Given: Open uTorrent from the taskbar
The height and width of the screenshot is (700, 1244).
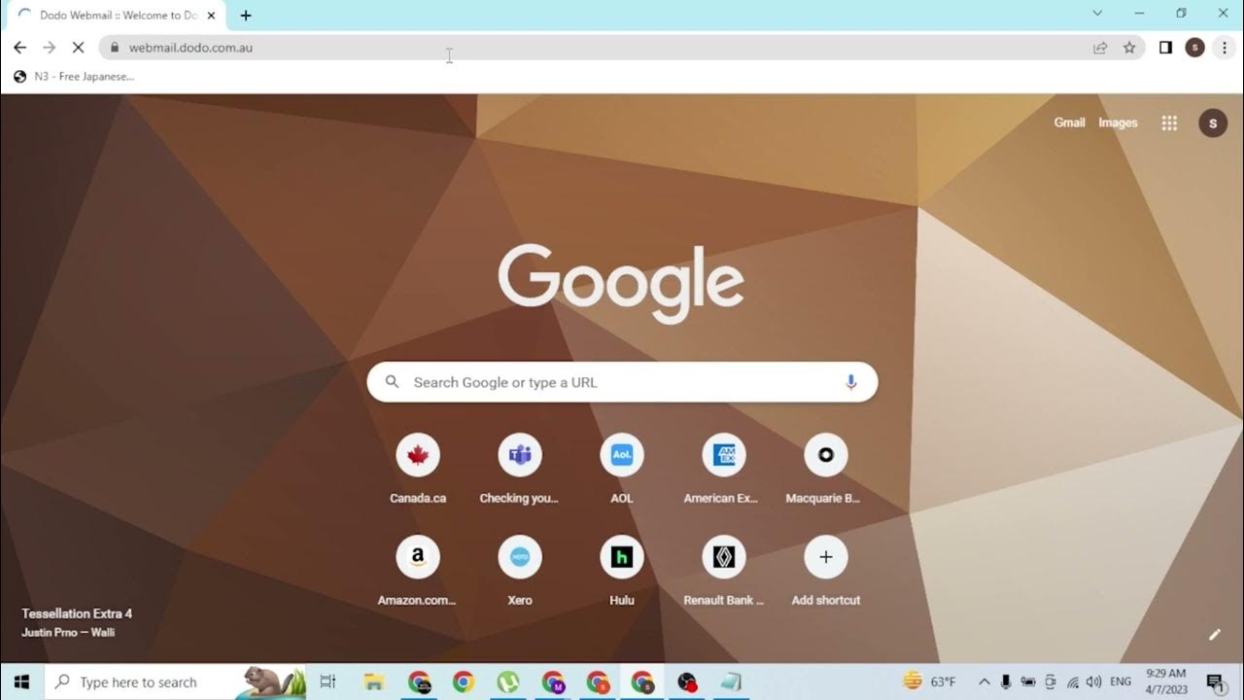Looking at the screenshot, I should [507, 682].
